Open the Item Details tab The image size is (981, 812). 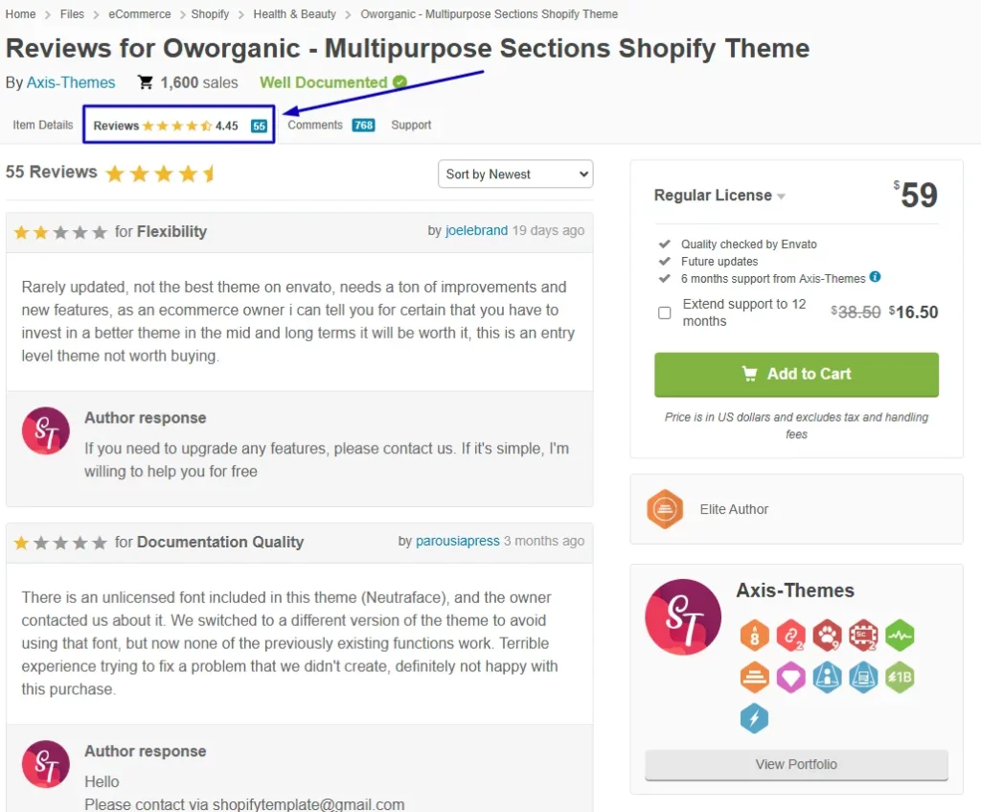coord(41,125)
